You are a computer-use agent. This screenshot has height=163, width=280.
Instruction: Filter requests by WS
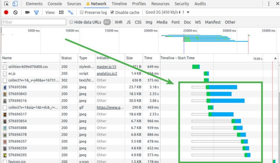point(198,22)
